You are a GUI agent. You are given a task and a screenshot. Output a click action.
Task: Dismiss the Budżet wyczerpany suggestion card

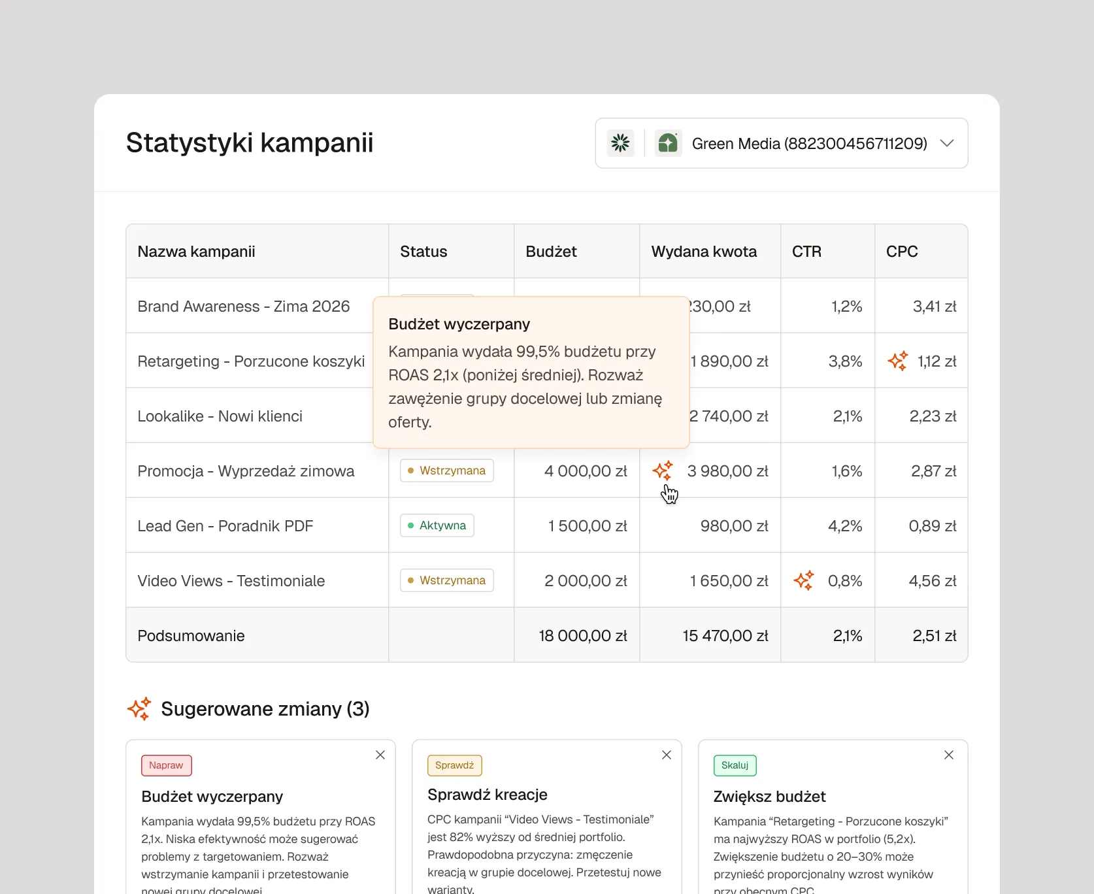point(380,755)
